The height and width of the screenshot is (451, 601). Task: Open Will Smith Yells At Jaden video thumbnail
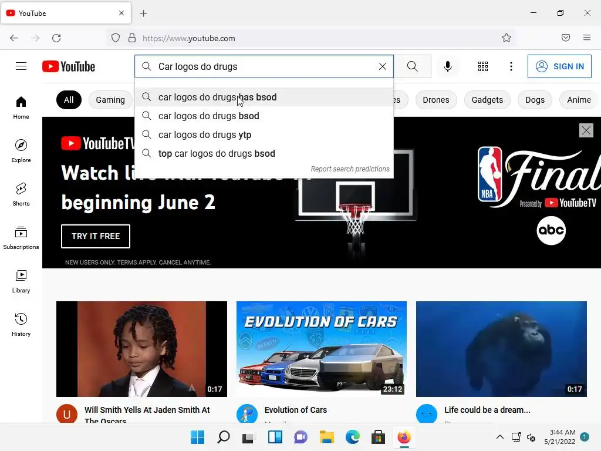(x=141, y=349)
